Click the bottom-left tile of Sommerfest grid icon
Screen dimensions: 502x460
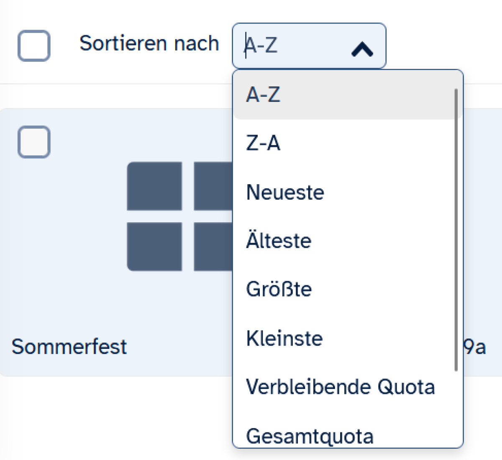click(154, 247)
